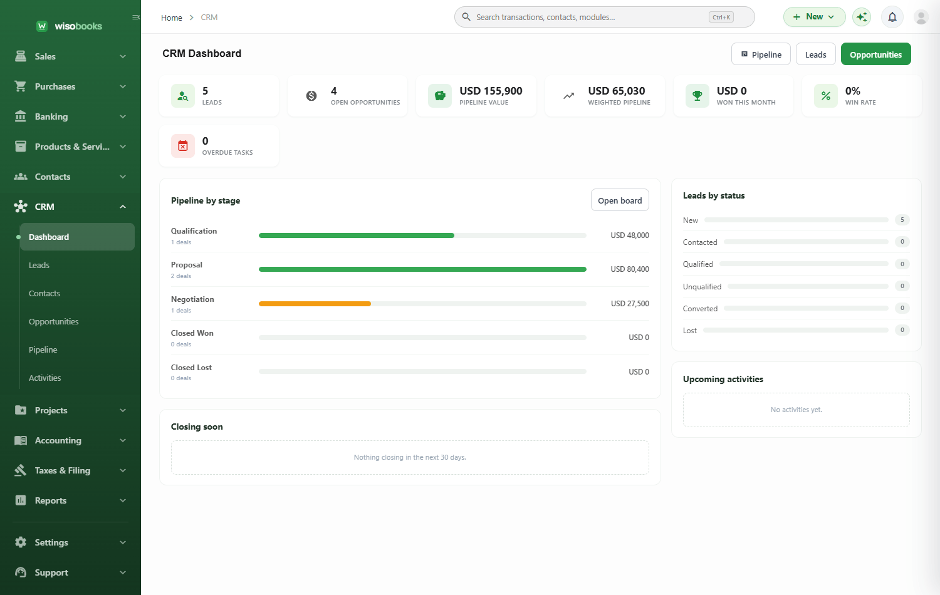Click the Taxes & Filing gavel icon
The height and width of the screenshot is (595, 940).
pyautogui.click(x=21, y=470)
